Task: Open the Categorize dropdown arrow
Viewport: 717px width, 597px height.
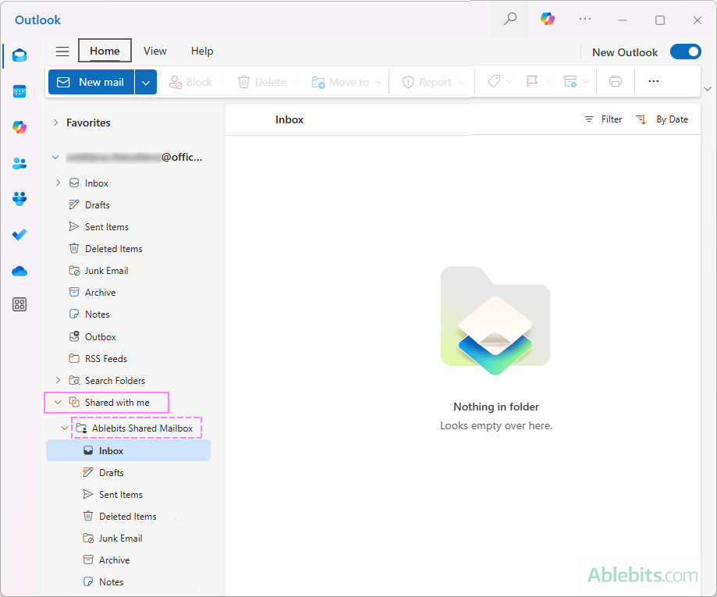Action: click(x=509, y=81)
